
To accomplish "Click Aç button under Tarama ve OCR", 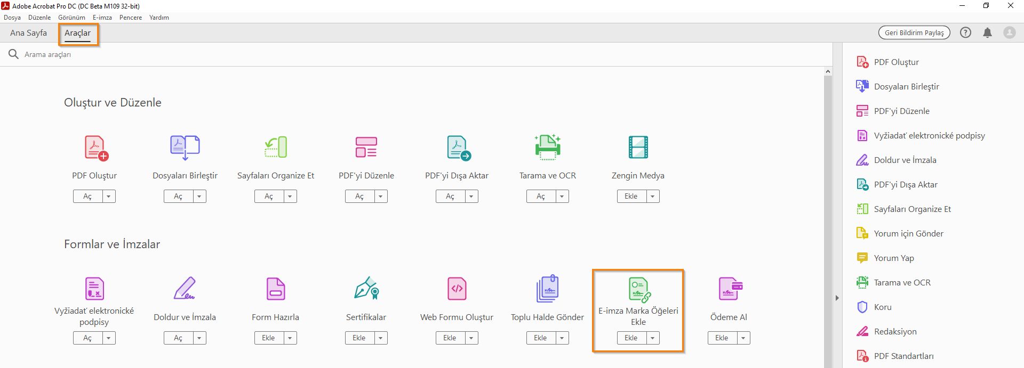I will pos(541,197).
